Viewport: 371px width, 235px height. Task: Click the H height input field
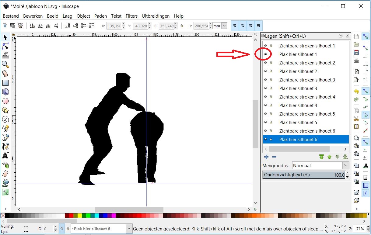201,26
